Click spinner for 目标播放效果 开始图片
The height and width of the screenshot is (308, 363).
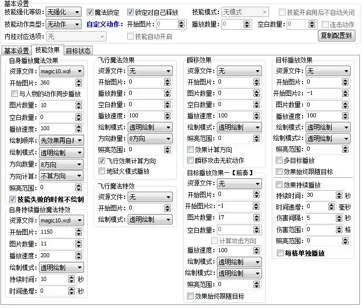pyautogui.click(x=345, y=82)
